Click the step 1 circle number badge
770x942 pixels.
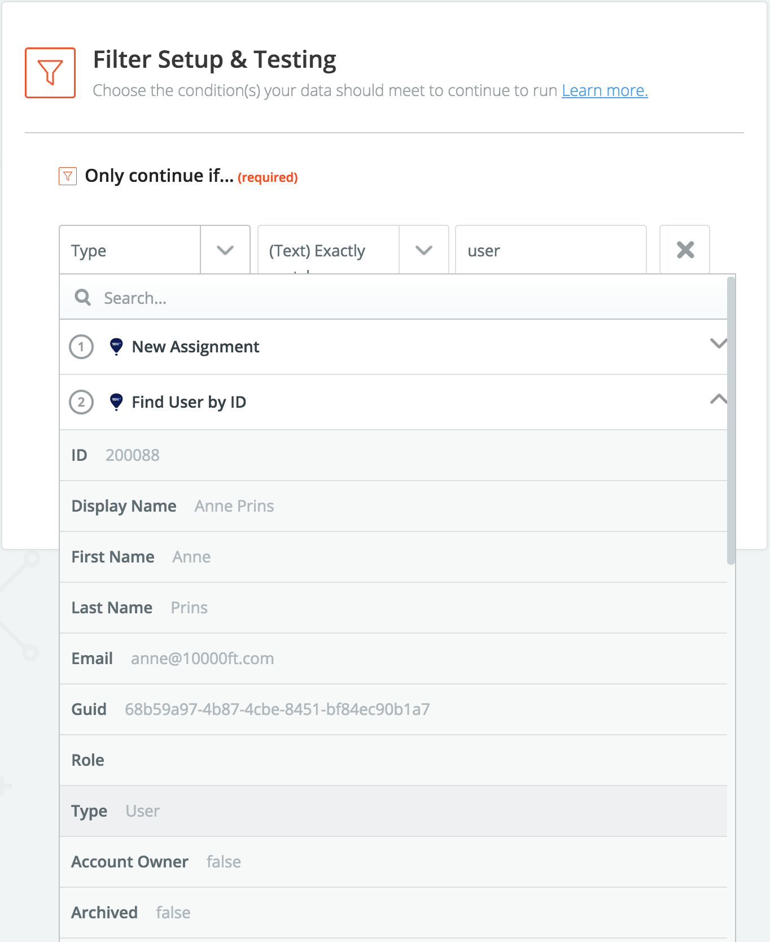point(81,346)
